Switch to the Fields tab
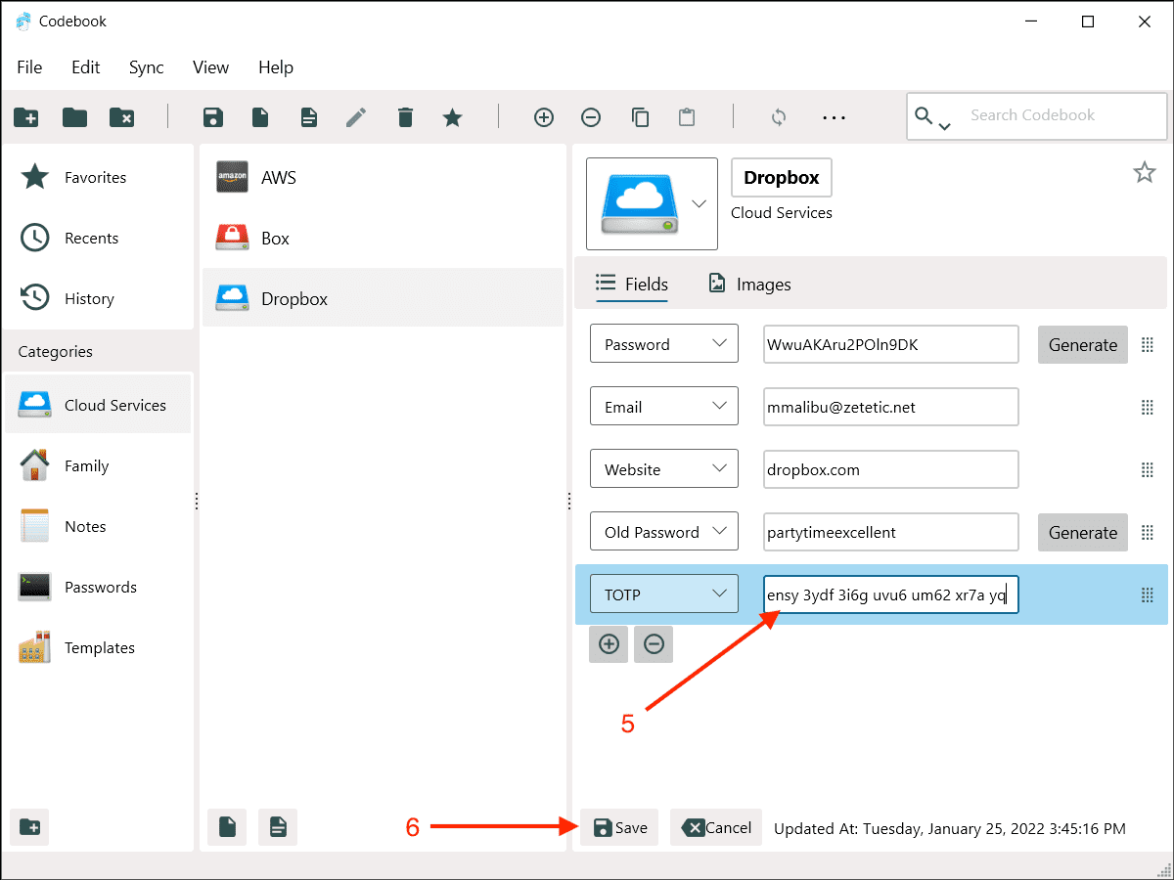 [x=632, y=285]
